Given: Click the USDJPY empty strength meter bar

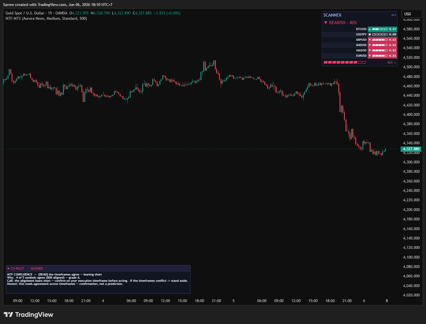Looking at the screenshot, I should click(x=380, y=34).
